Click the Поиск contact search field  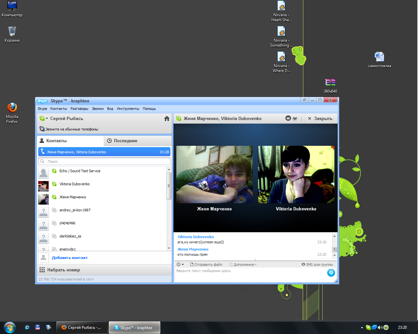pos(104,161)
